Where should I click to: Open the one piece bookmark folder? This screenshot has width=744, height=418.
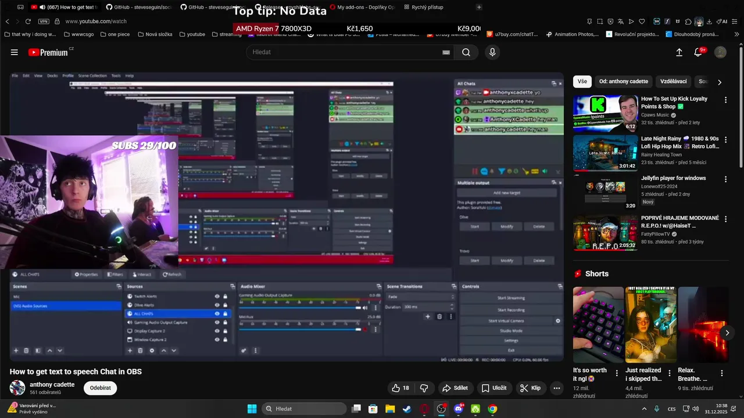(114, 34)
